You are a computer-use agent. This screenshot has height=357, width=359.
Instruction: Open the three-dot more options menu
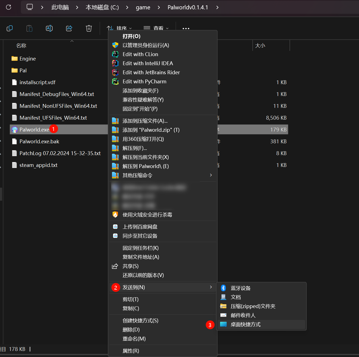186,28
